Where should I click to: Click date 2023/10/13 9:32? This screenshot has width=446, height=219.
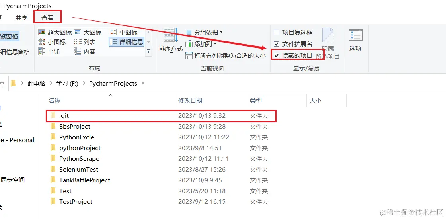tap(202, 115)
